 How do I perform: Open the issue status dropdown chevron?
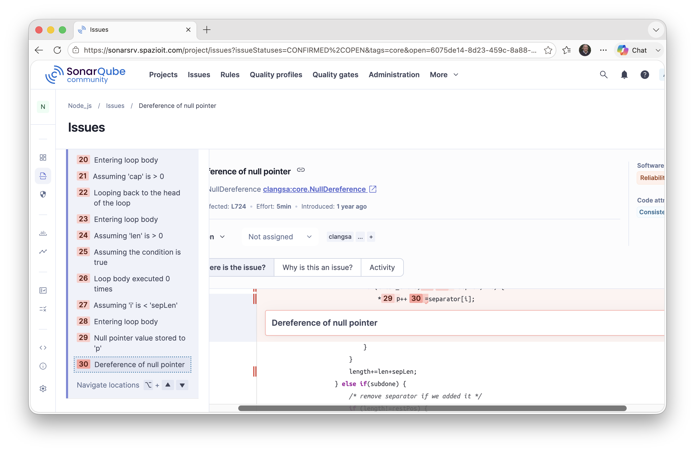(222, 237)
